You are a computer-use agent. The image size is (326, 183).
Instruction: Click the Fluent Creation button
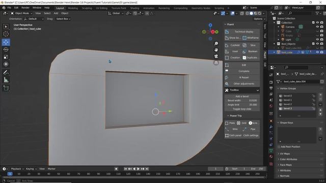[x=233, y=57]
